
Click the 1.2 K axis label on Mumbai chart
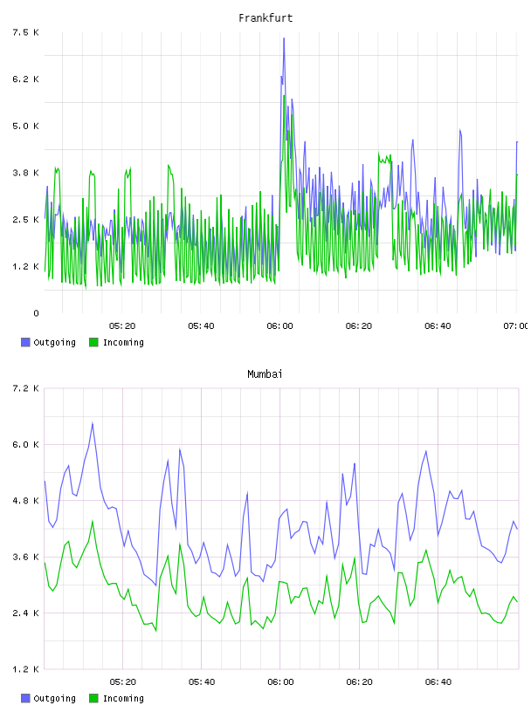pos(26,669)
